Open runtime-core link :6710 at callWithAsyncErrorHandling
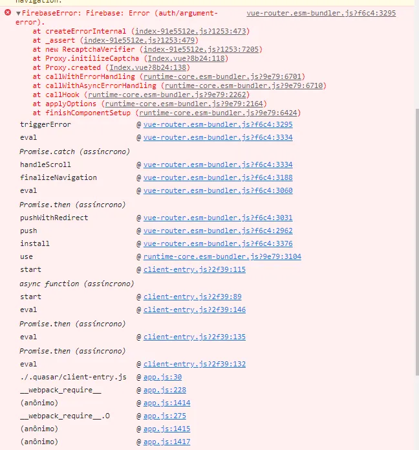 click(x=244, y=85)
